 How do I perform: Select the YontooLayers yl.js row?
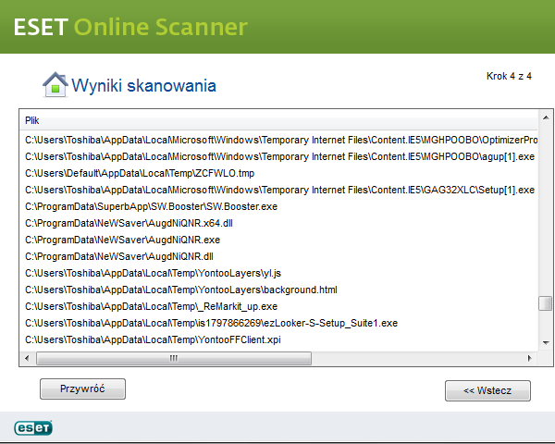(279, 274)
